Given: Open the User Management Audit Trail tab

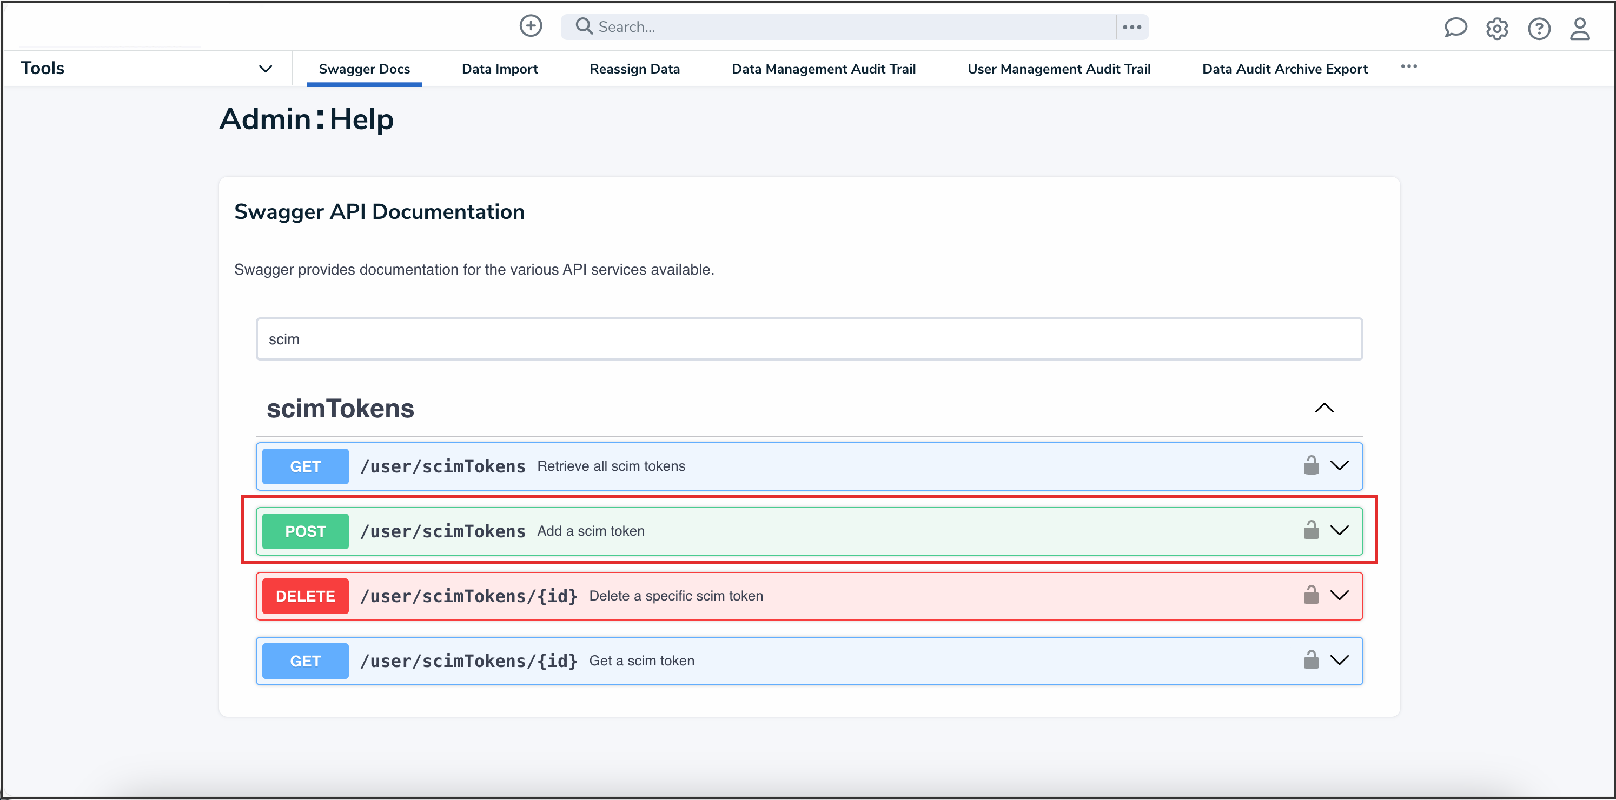Looking at the screenshot, I should [x=1059, y=69].
